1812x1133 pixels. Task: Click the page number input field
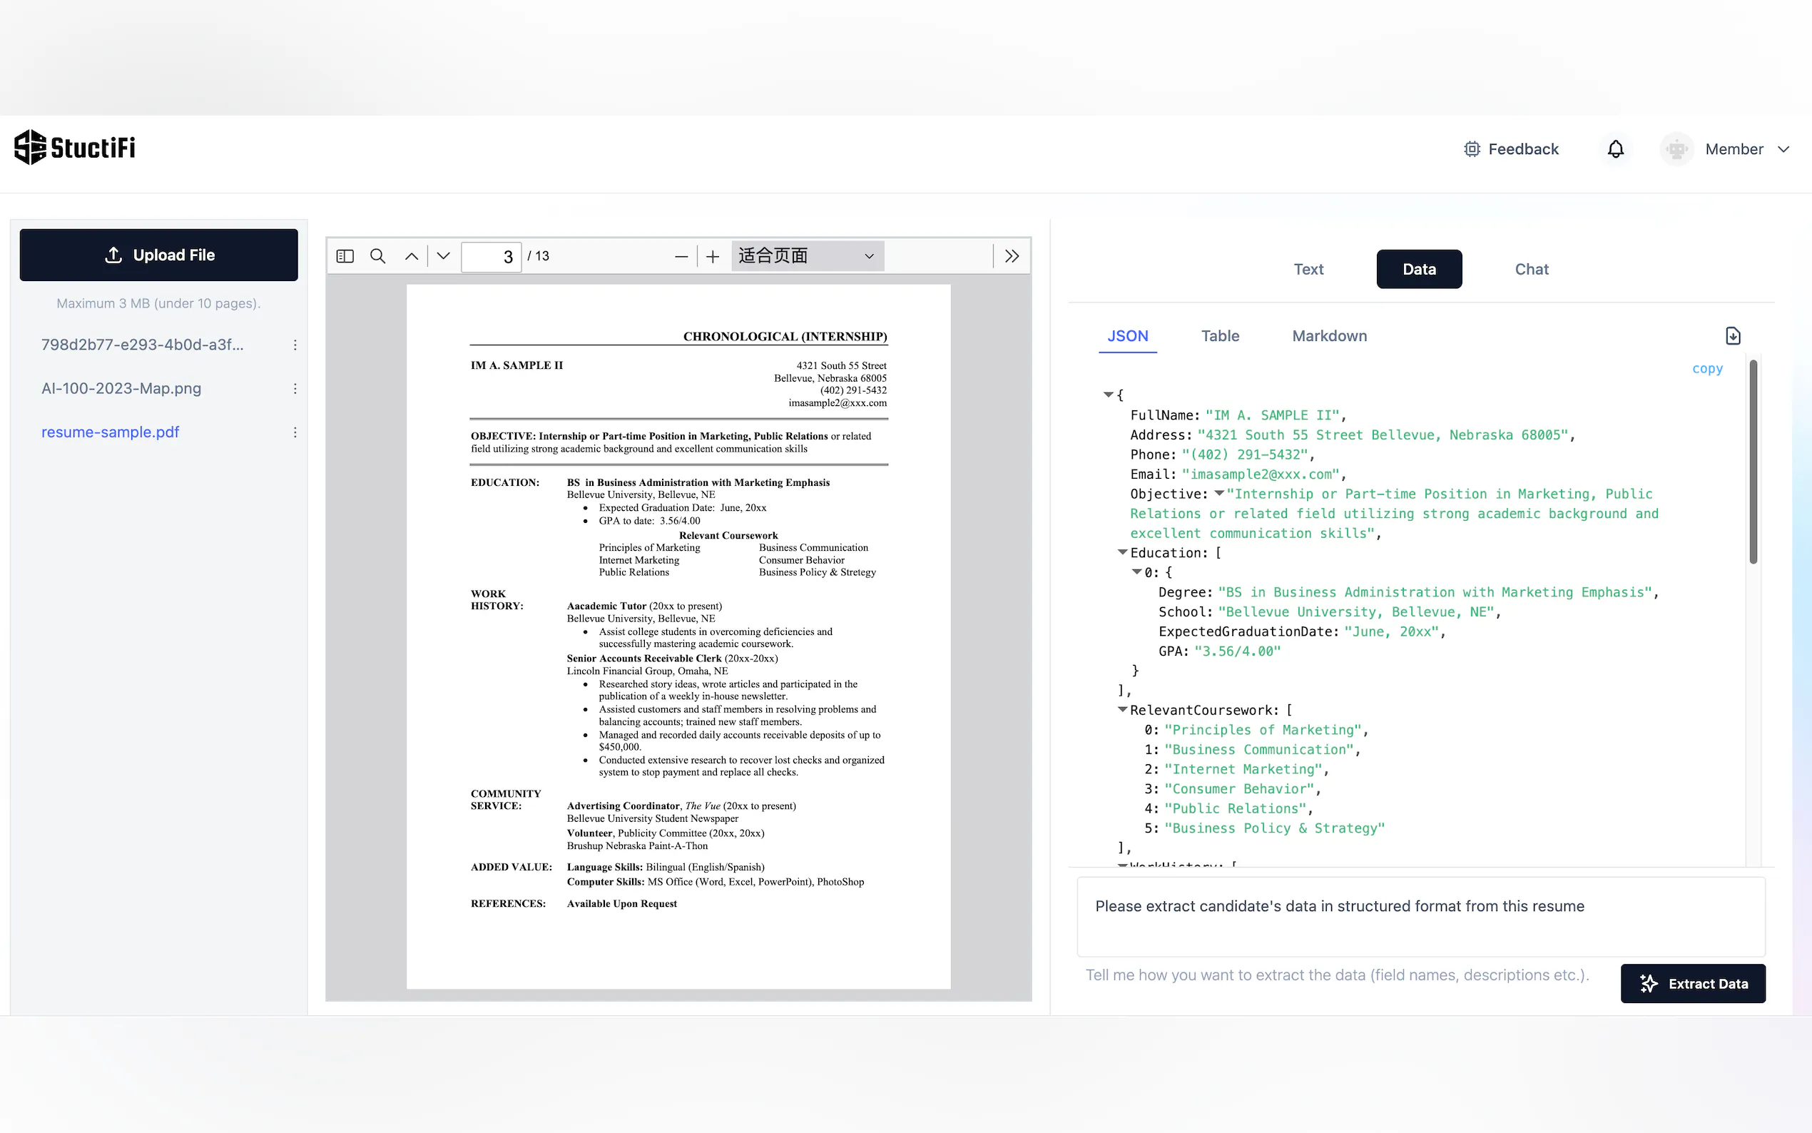tap(491, 256)
